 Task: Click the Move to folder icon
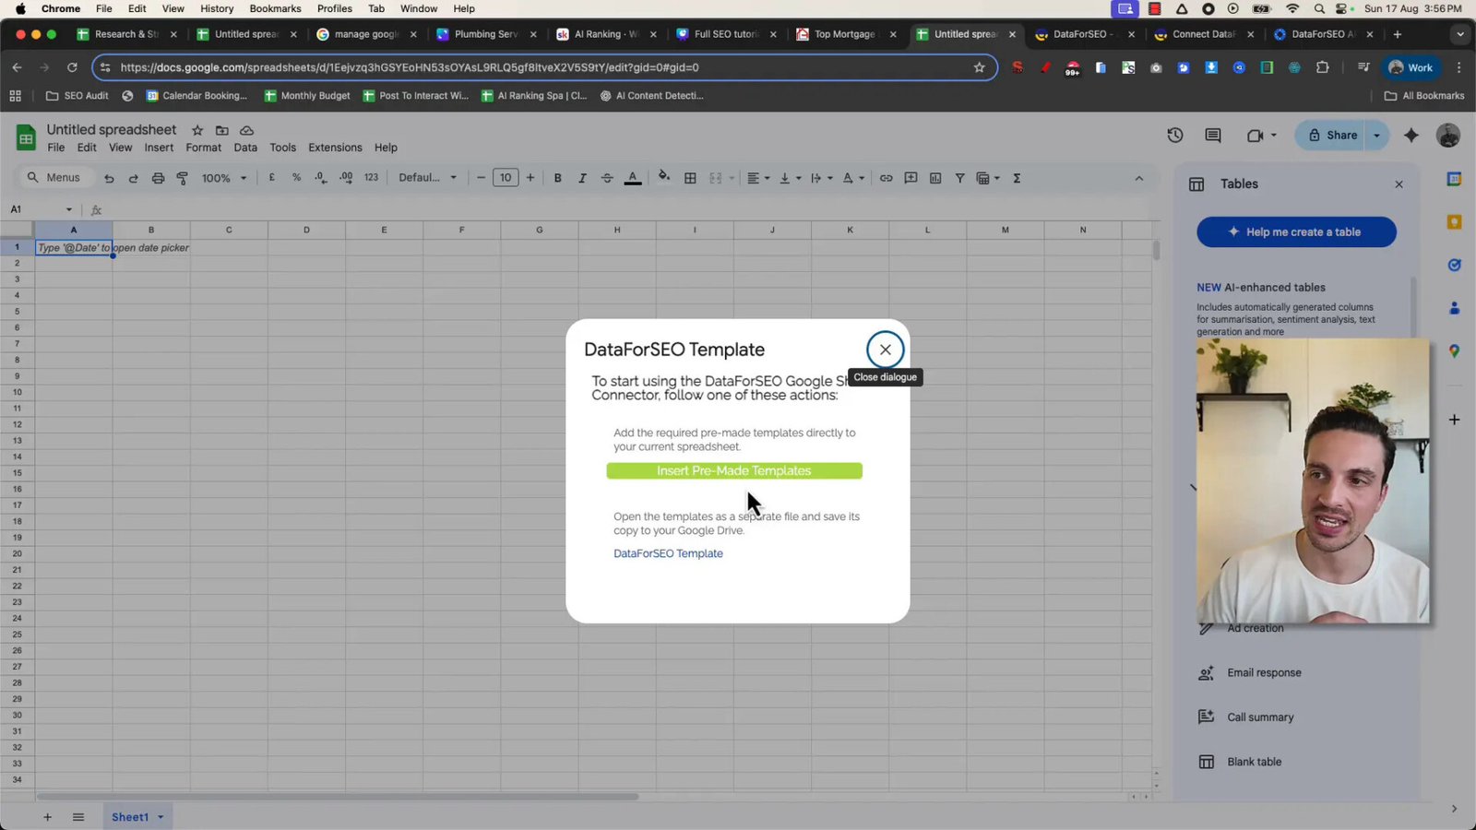coord(221,131)
